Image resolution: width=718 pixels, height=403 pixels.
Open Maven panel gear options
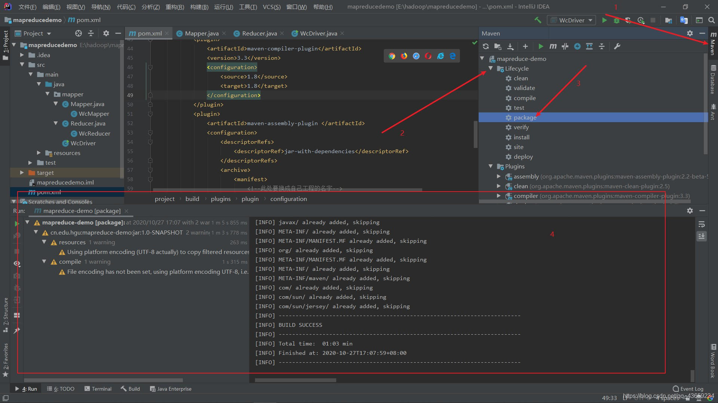tap(690, 33)
